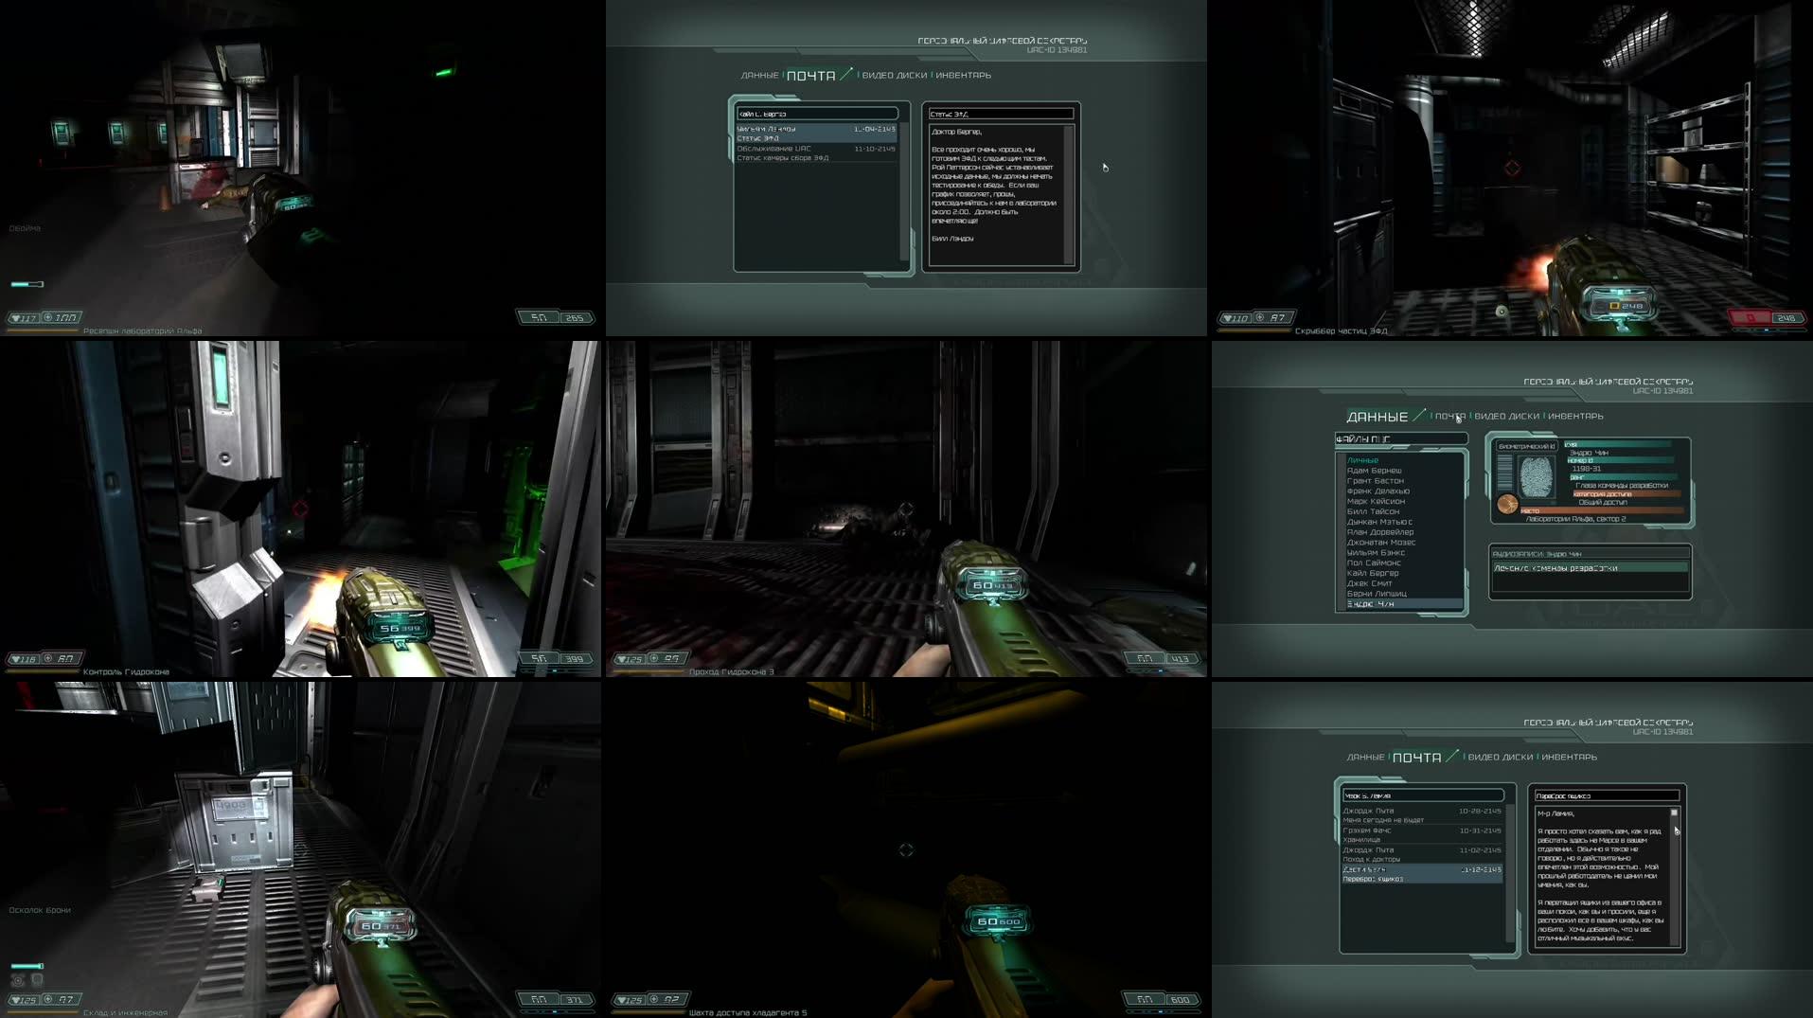
Task: Click the Биометрический ID label
Action: point(1526,446)
